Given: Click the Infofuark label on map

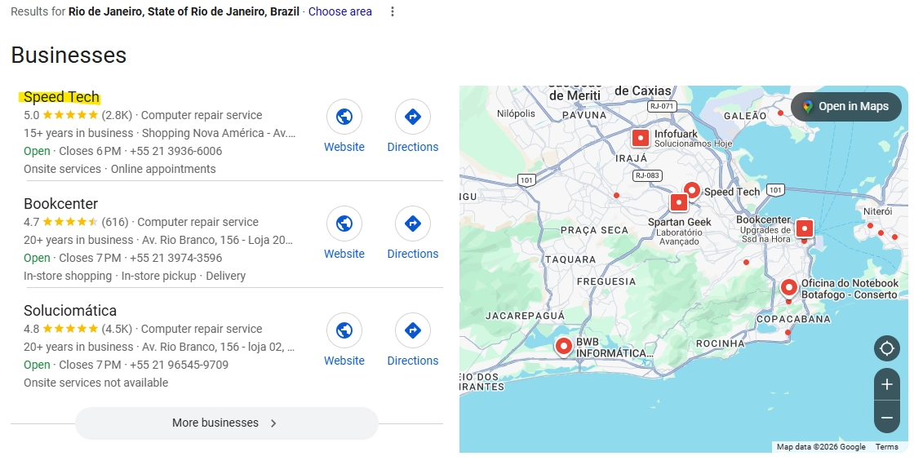Looking at the screenshot, I should pos(676,134).
